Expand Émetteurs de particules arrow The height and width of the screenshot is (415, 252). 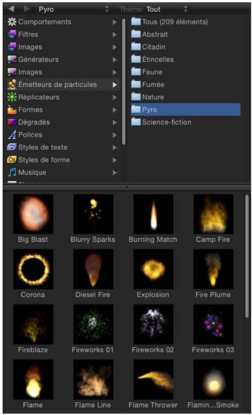click(x=115, y=85)
